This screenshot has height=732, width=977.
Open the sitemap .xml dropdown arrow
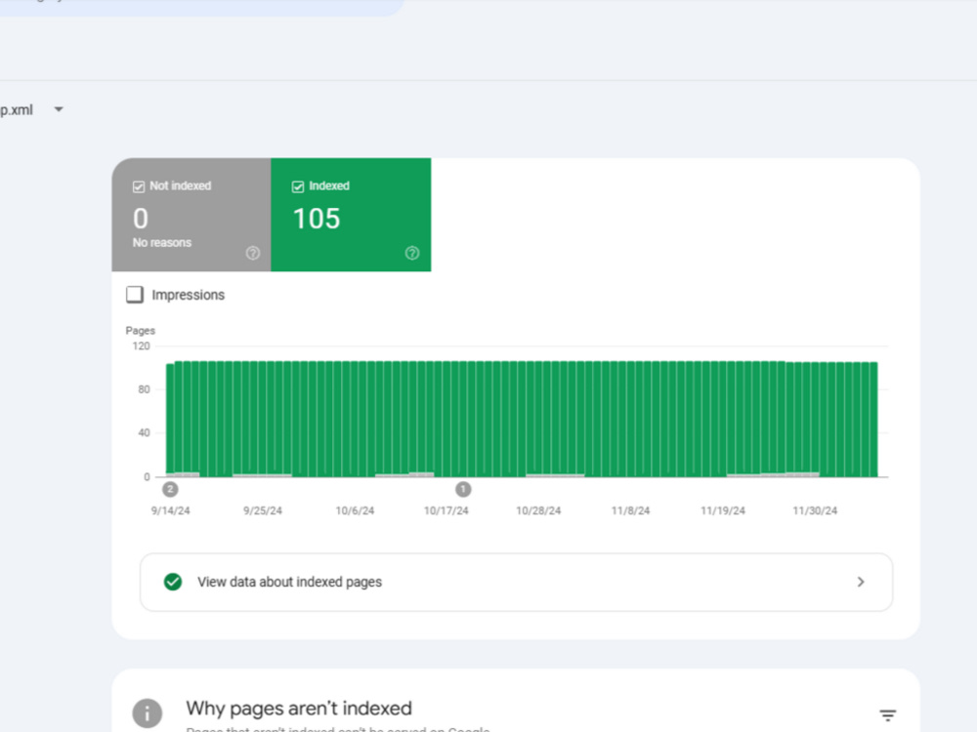tap(59, 109)
